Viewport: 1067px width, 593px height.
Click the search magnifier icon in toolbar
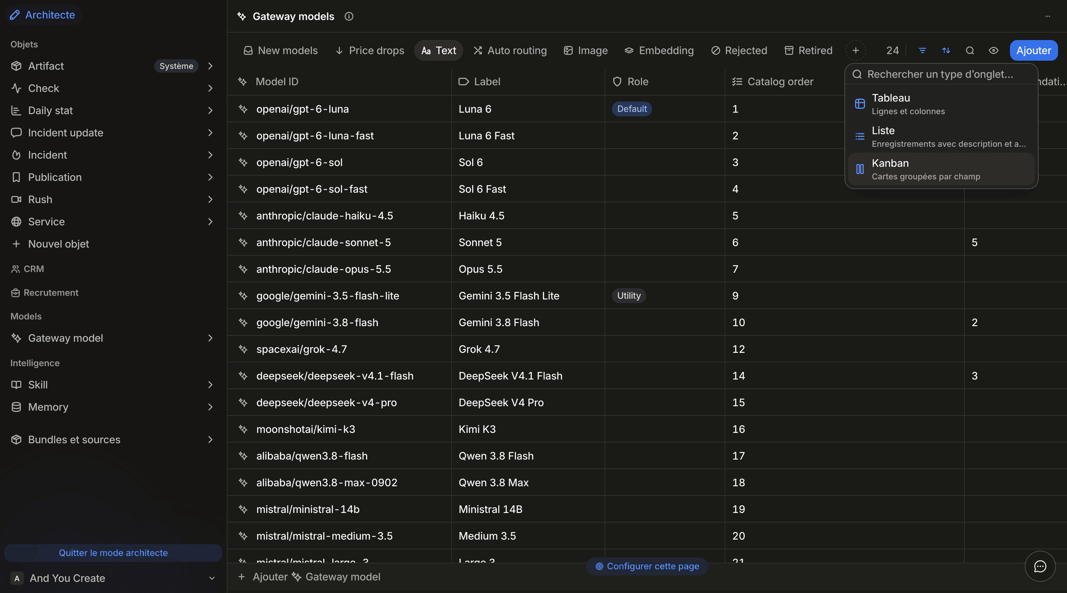tap(970, 50)
